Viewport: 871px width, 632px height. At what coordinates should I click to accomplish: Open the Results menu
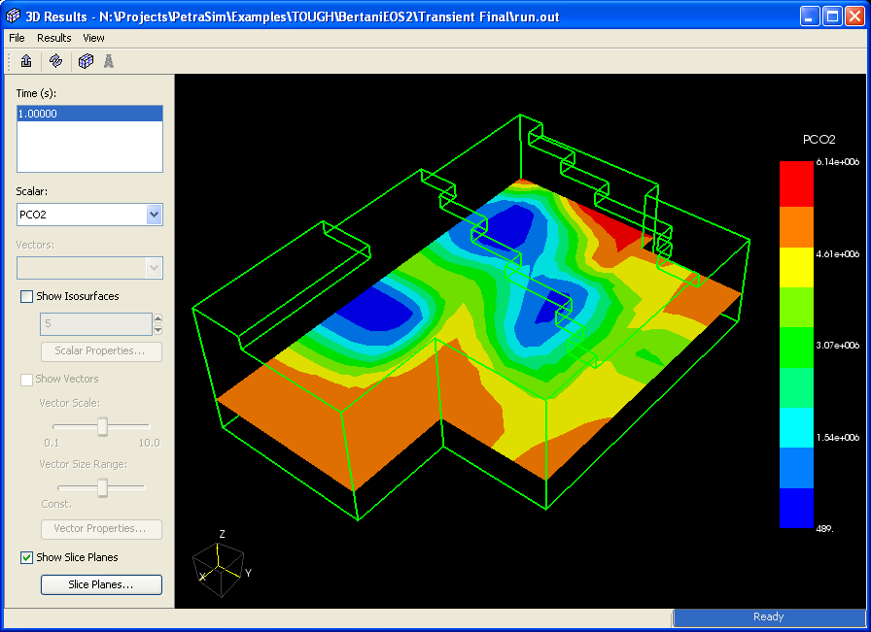[54, 38]
